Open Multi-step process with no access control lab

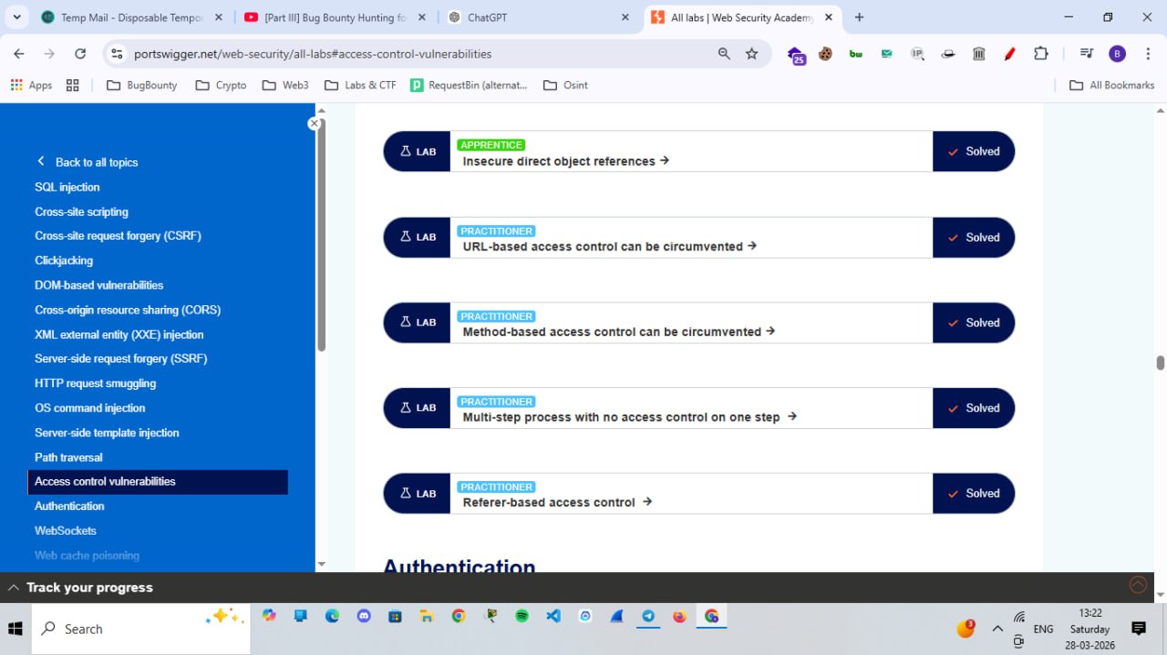tap(630, 417)
